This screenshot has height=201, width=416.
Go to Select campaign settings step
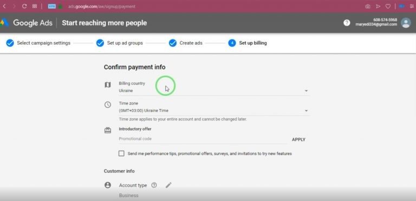[43, 43]
